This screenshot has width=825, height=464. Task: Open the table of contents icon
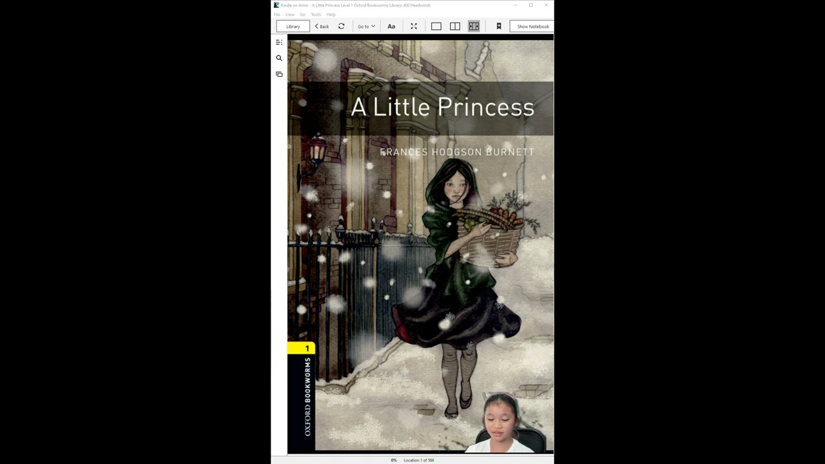pyautogui.click(x=279, y=43)
